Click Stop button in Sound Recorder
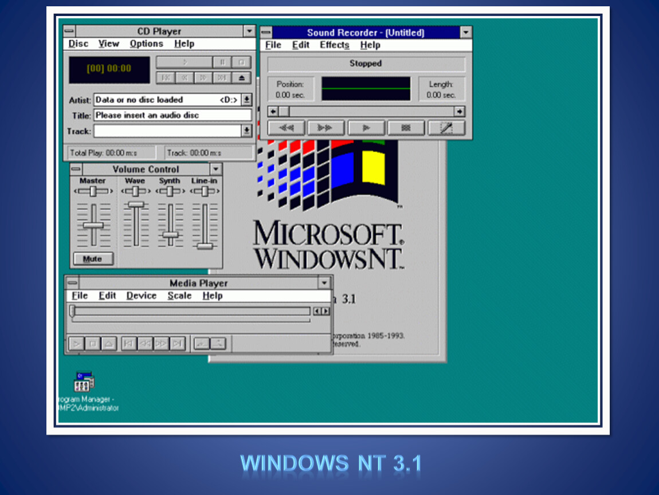 coord(406,128)
